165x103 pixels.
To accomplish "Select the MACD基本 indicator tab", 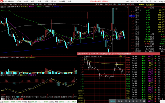I will 35,97.
